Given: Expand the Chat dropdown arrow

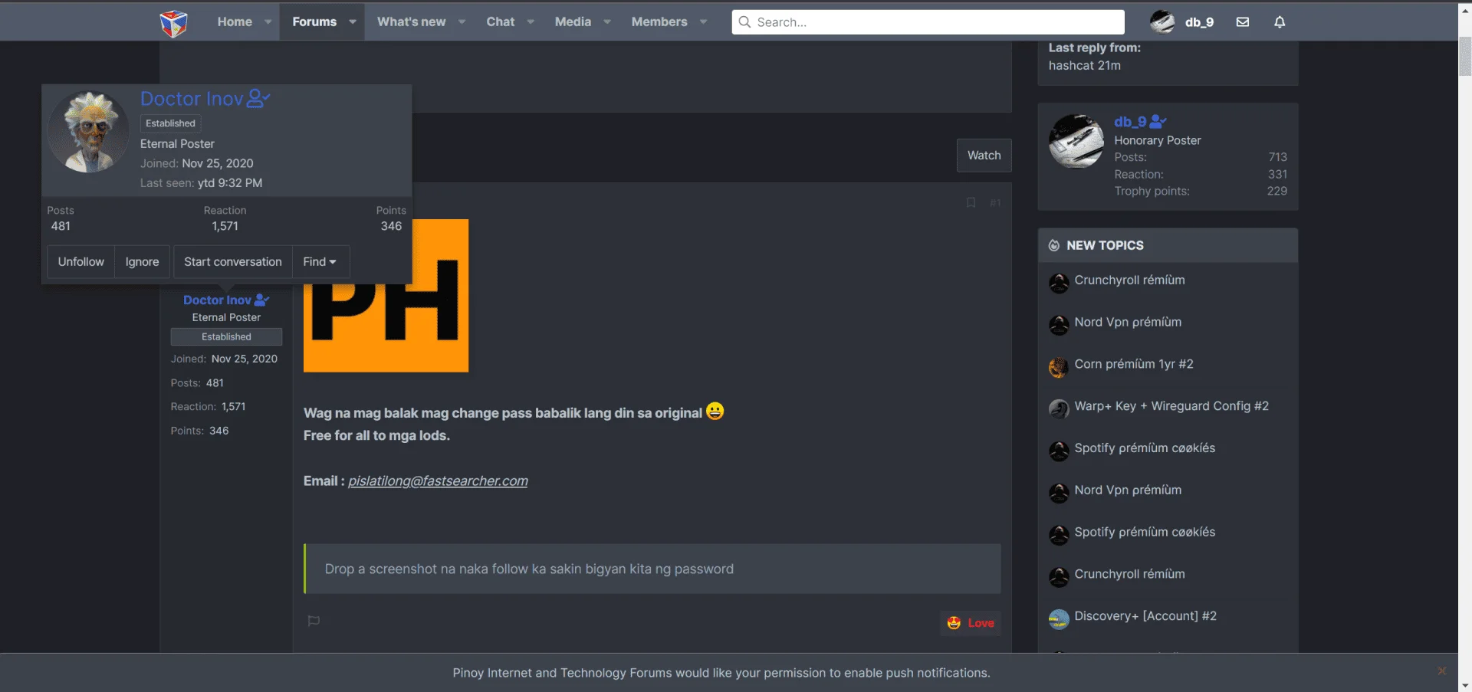Looking at the screenshot, I should (531, 22).
